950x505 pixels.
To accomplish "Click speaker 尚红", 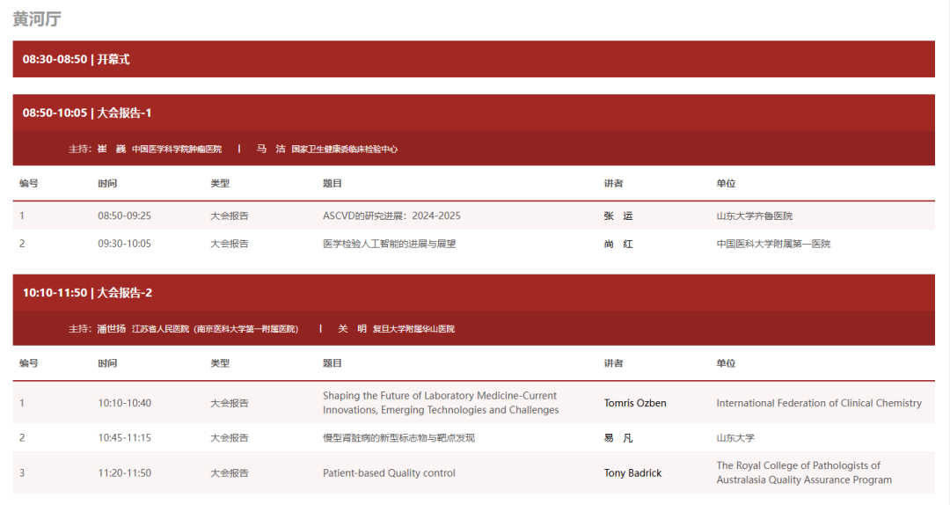I will point(618,244).
